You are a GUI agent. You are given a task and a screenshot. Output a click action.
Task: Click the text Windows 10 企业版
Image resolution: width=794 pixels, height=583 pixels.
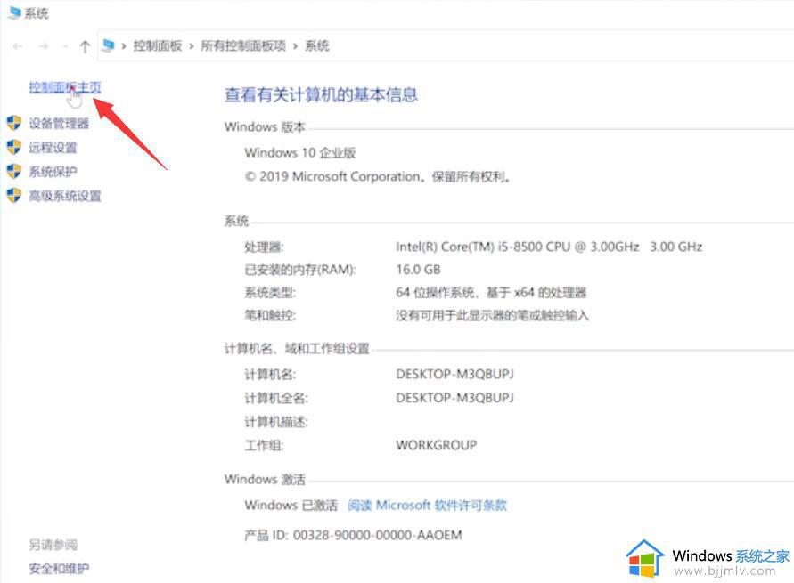pyautogui.click(x=300, y=153)
